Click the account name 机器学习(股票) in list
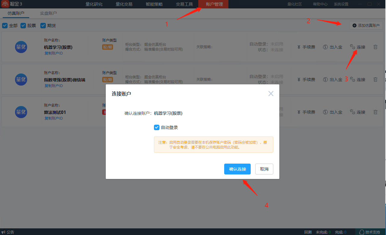The width and height of the screenshot is (386, 235). coord(58,47)
